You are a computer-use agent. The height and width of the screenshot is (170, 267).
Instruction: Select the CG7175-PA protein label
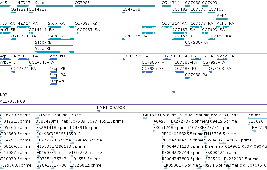202,56
